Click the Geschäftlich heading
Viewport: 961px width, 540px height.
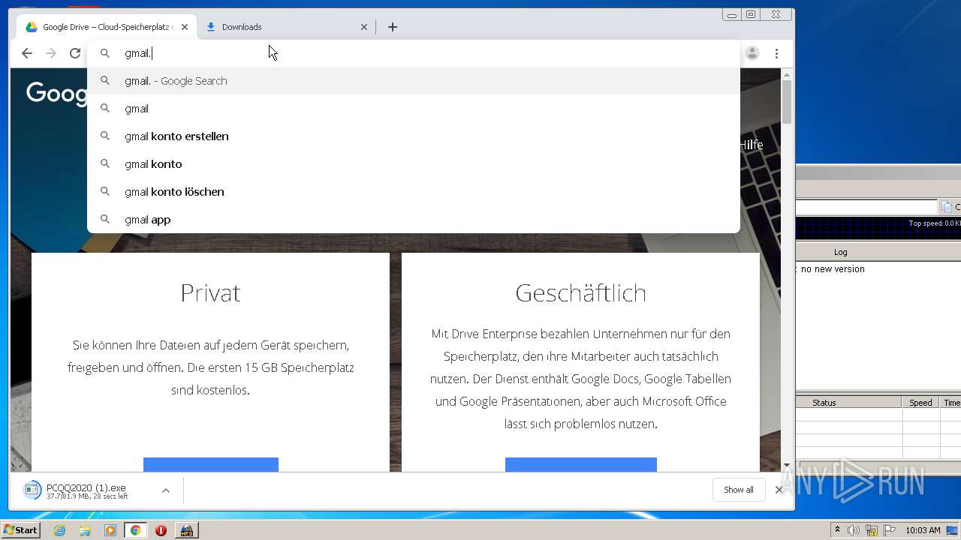click(x=580, y=292)
